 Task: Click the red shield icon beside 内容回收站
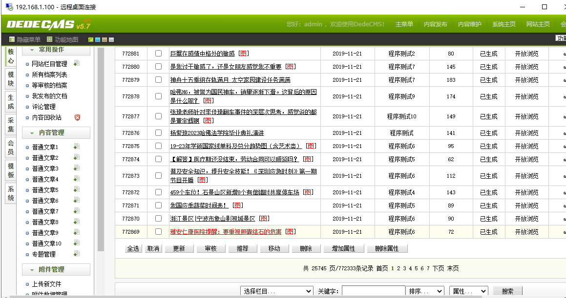77,117
